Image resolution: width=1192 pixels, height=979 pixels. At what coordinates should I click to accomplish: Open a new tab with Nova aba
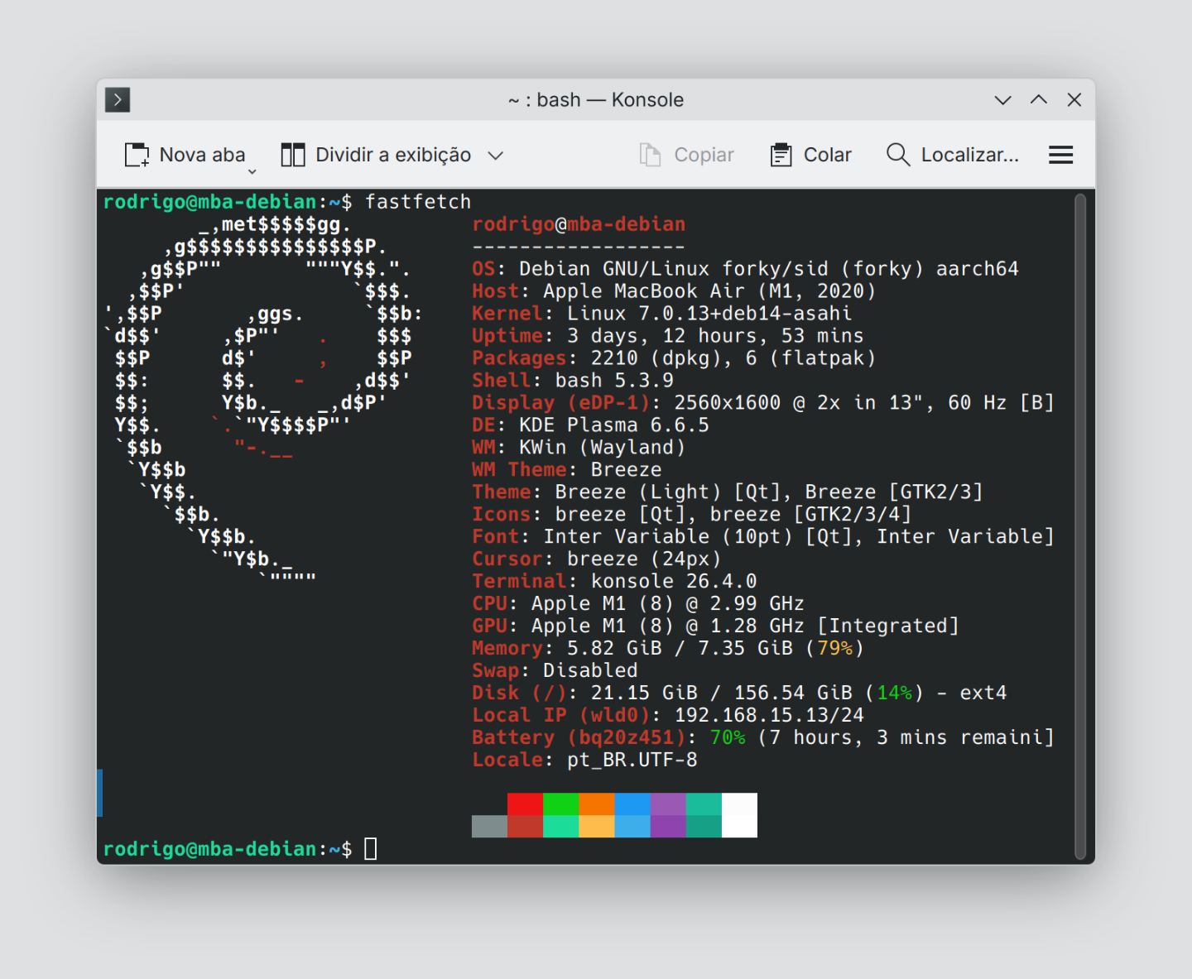tap(185, 155)
